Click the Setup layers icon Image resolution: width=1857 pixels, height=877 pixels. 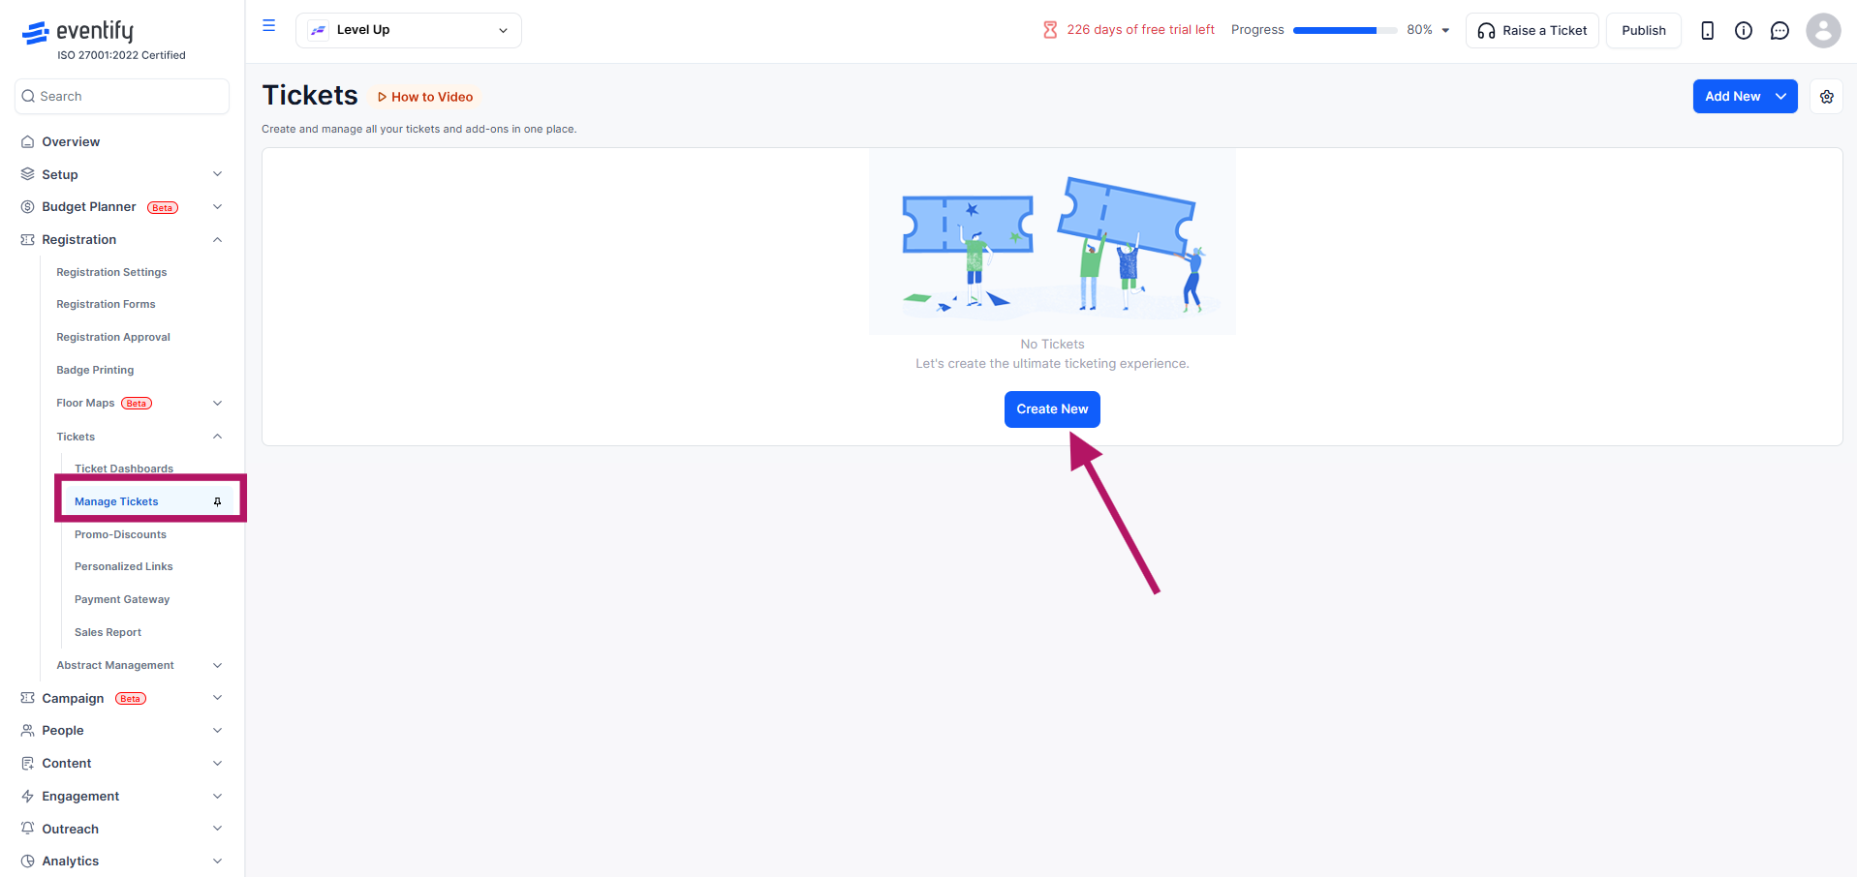(x=28, y=174)
